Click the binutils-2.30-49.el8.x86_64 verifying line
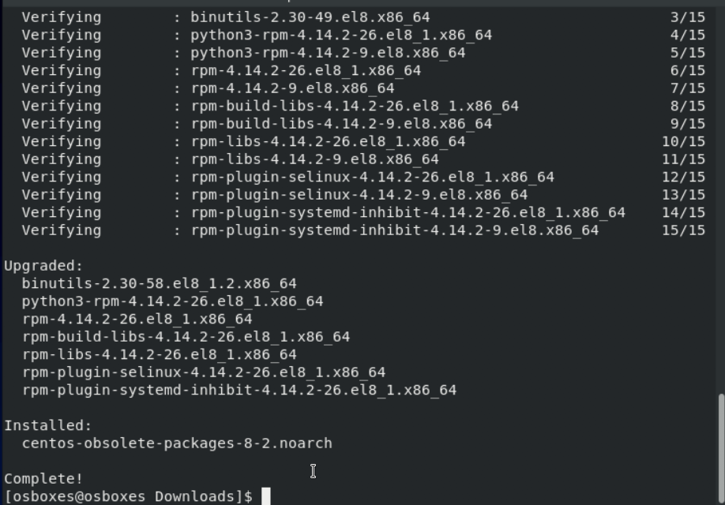This screenshot has height=505, width=725. pyautogui.click(x=310, y=17)
